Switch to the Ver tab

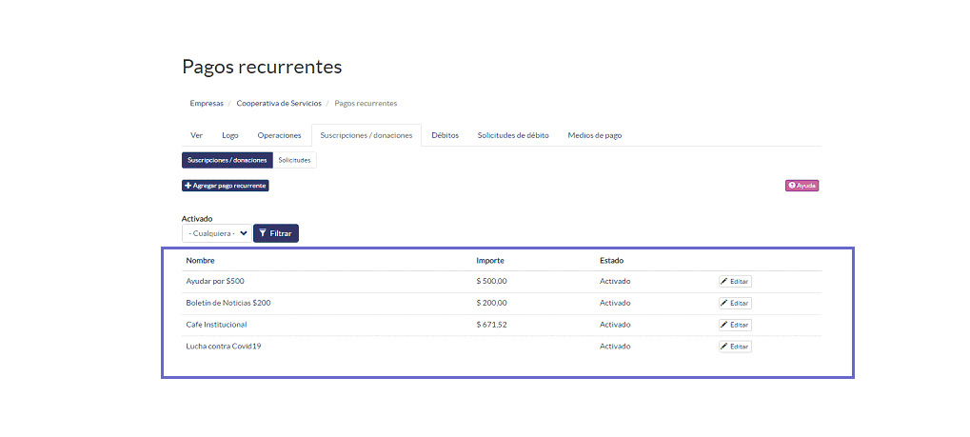(197, 135)
